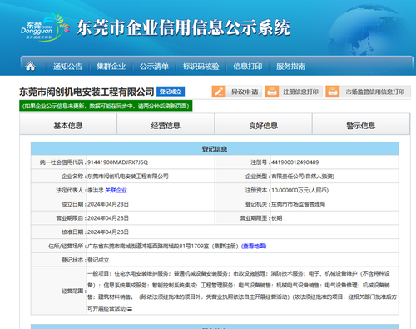Click the 注册号 label
Screen dimensions: 416x329
[260, 162]
